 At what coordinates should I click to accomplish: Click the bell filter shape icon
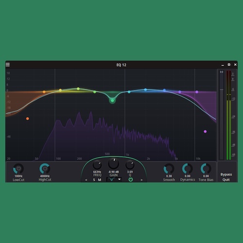pos(112,179)
